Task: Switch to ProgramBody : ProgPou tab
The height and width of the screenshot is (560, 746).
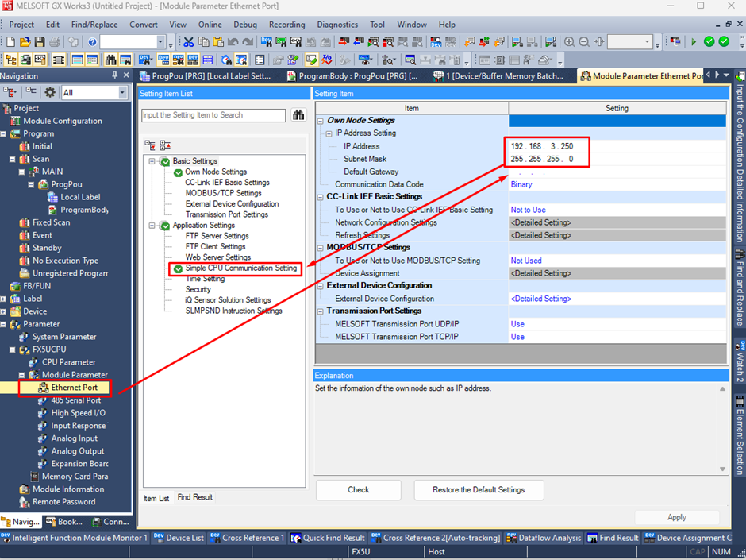Action: [352, 76]
